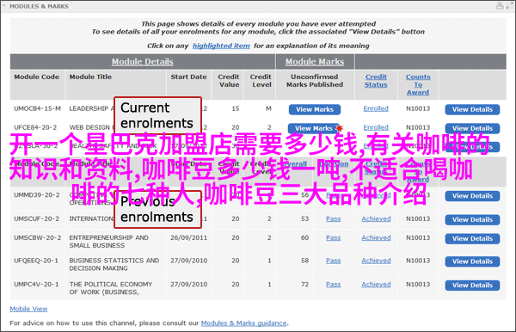Viewport: 516px width, 332px height.
Task: Select module code UMPC4V-20-1
Action: 36,285
